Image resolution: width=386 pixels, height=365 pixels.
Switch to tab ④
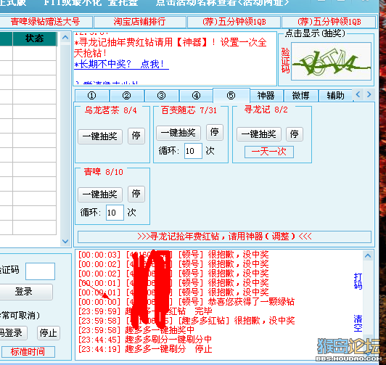pos(196,96)
